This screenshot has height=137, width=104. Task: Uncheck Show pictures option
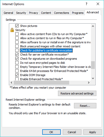click(17, 26)
